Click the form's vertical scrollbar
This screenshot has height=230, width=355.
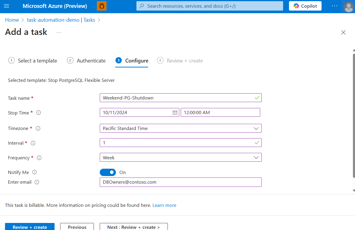click(353, 116)
